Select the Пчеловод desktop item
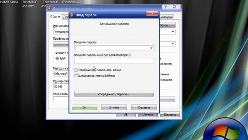Viewport: 248px width, 140px height. click(71, 2)
